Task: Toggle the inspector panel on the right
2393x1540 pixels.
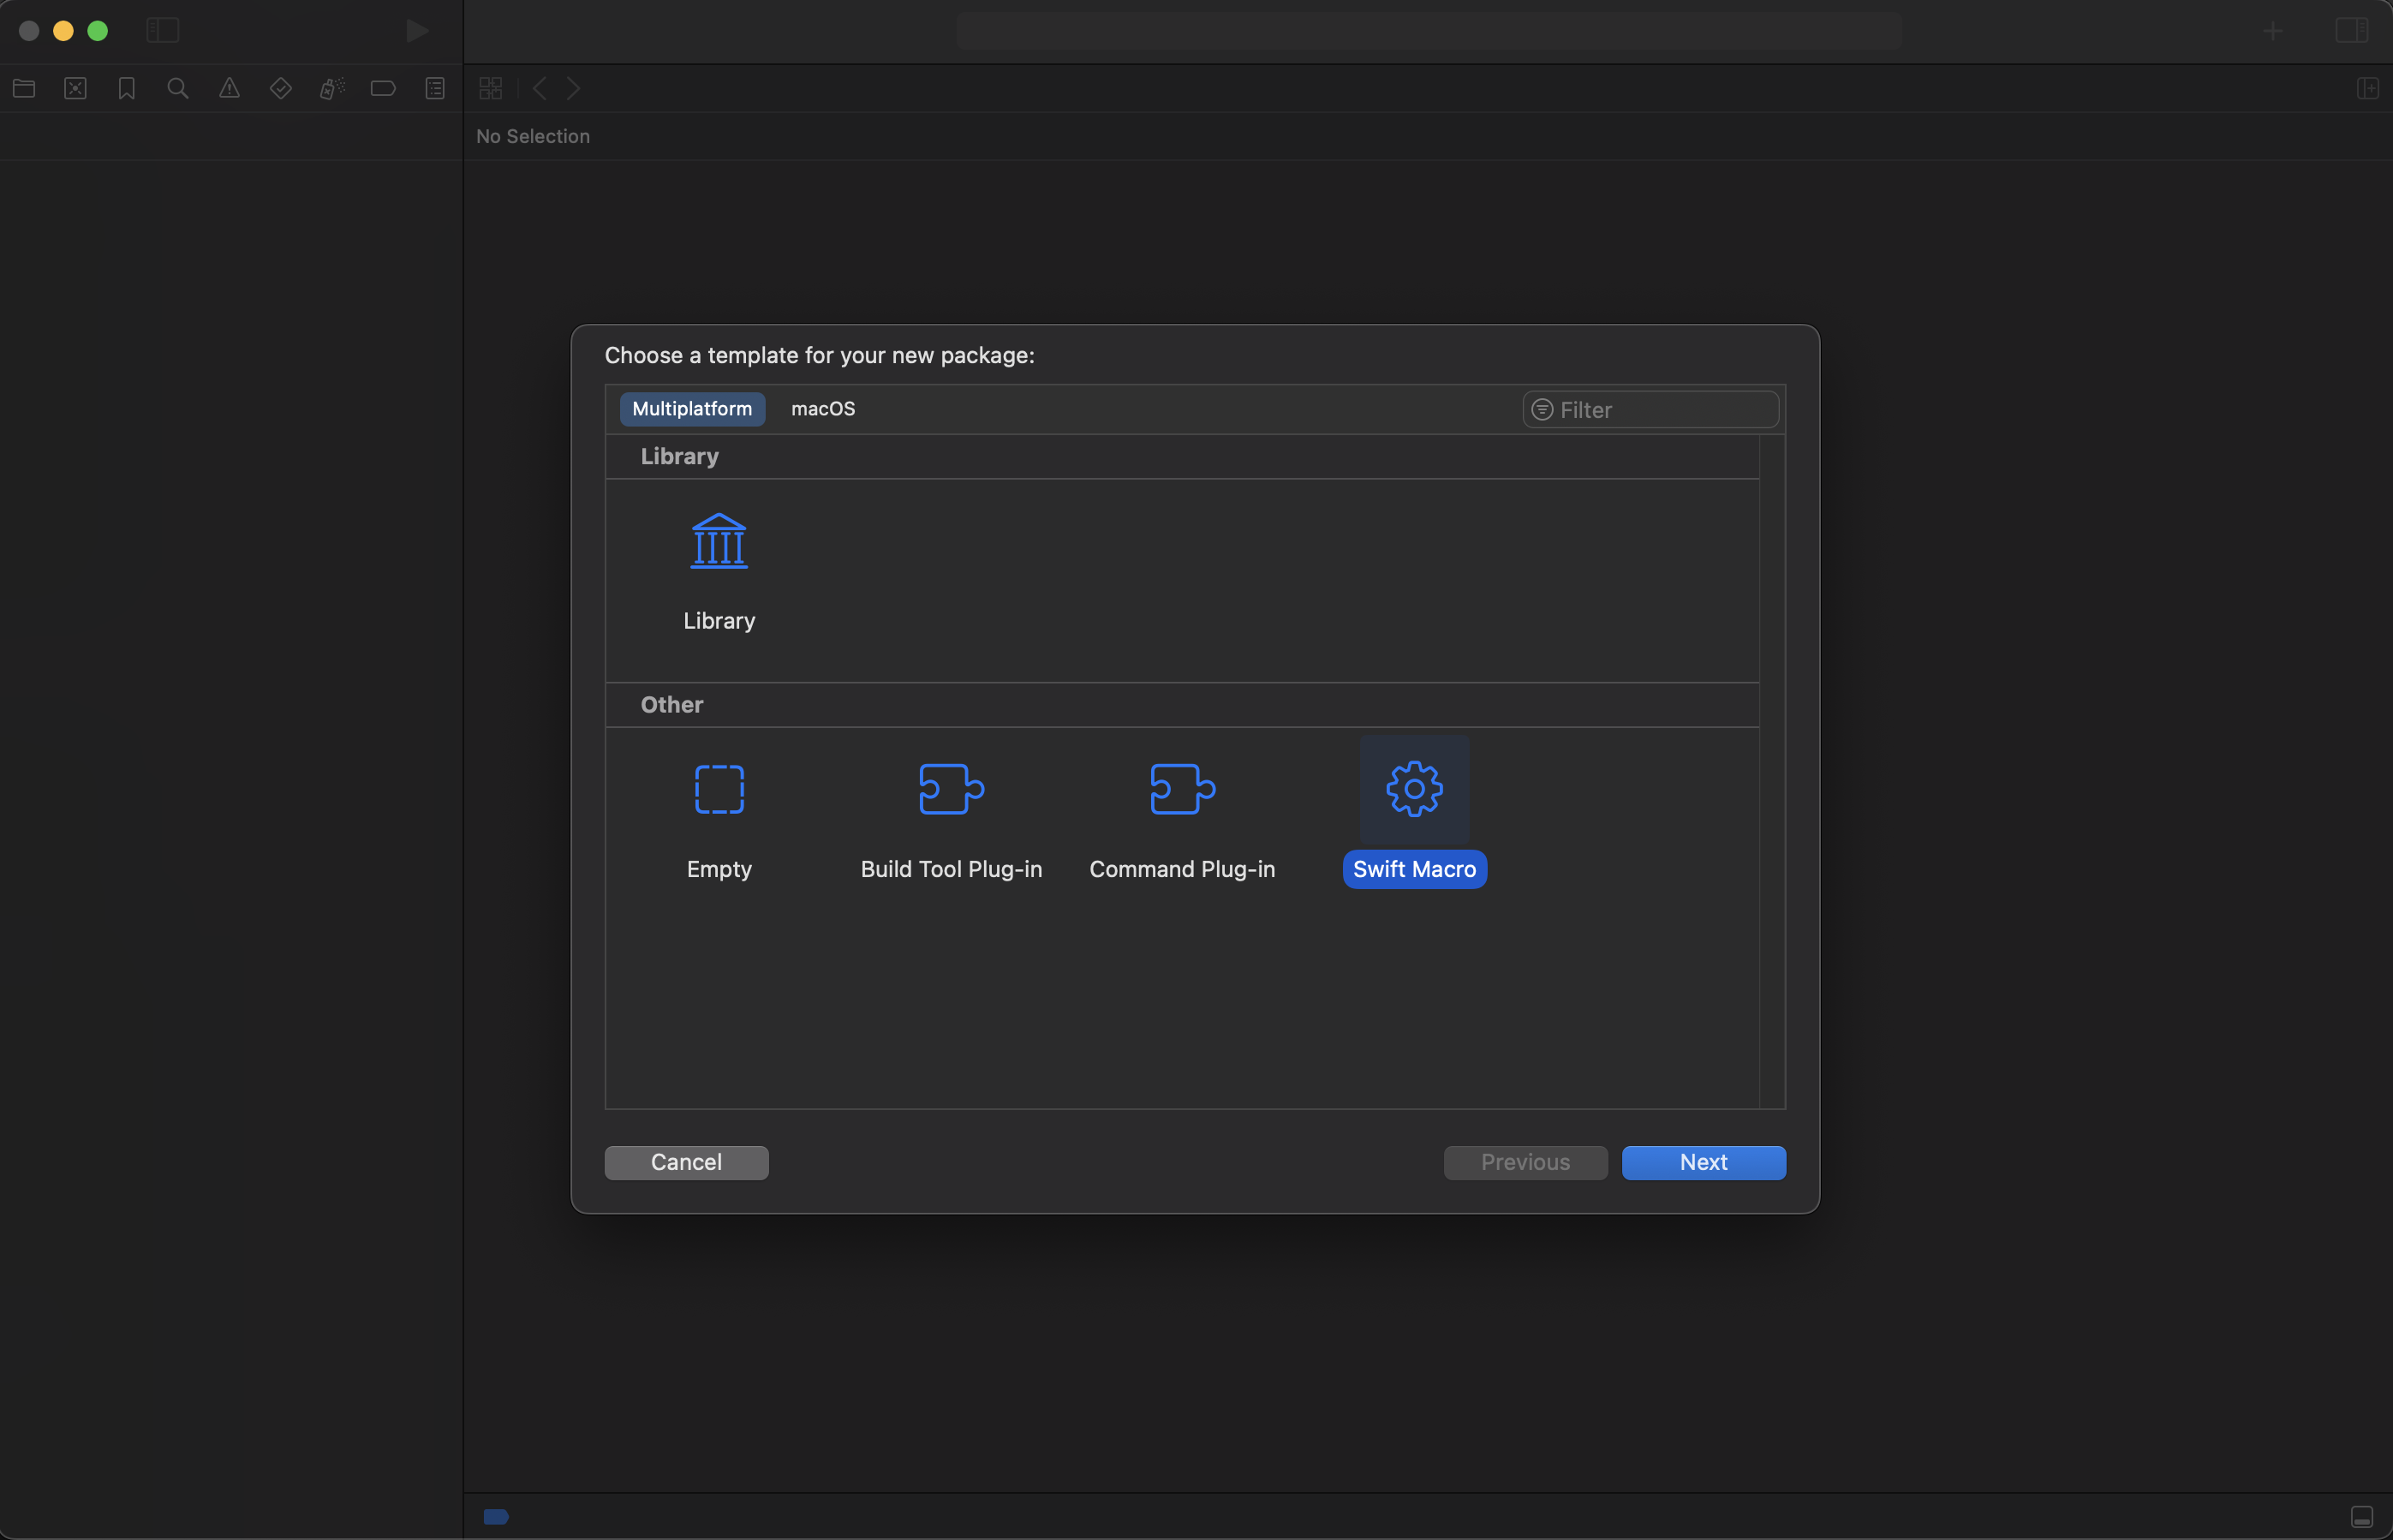Action: pos(2350,30)
